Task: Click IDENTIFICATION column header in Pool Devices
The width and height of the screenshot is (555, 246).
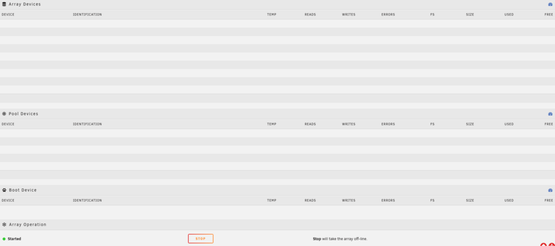Action: pyautogui.click(x=88, y=124)
